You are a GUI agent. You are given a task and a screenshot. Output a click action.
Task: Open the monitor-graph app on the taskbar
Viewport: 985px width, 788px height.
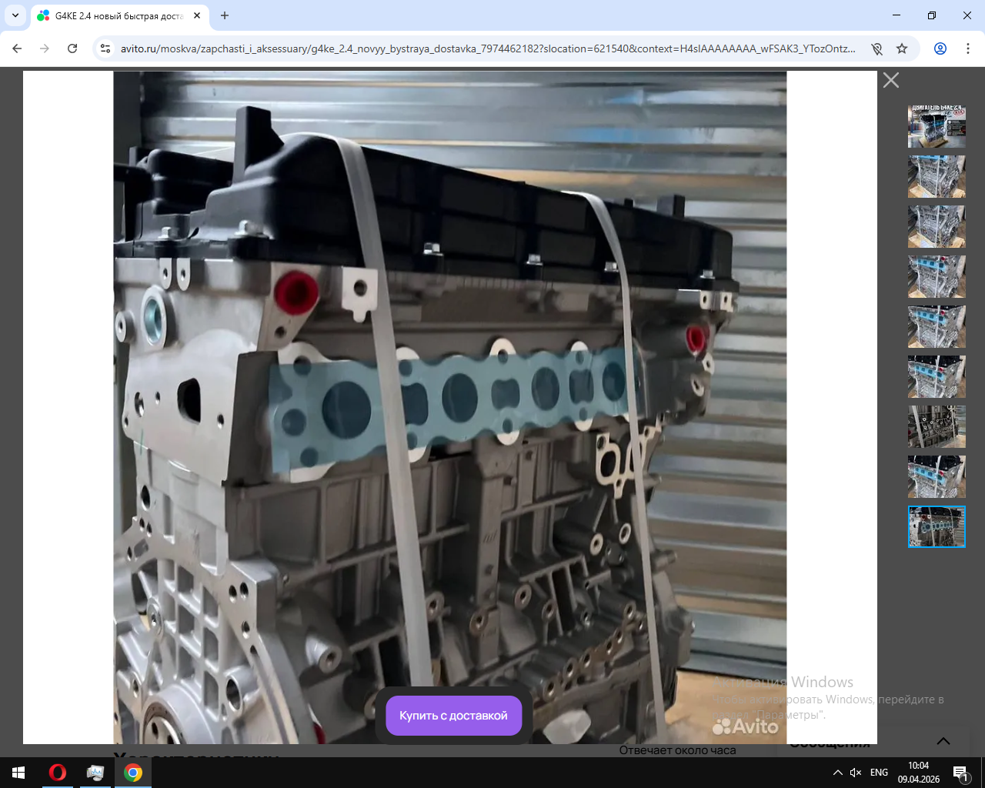[95, 773]
